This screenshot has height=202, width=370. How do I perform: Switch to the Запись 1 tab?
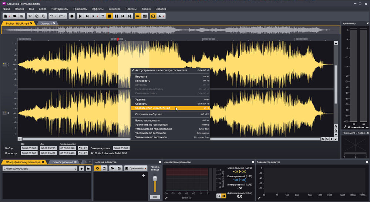tap(46, 23)
